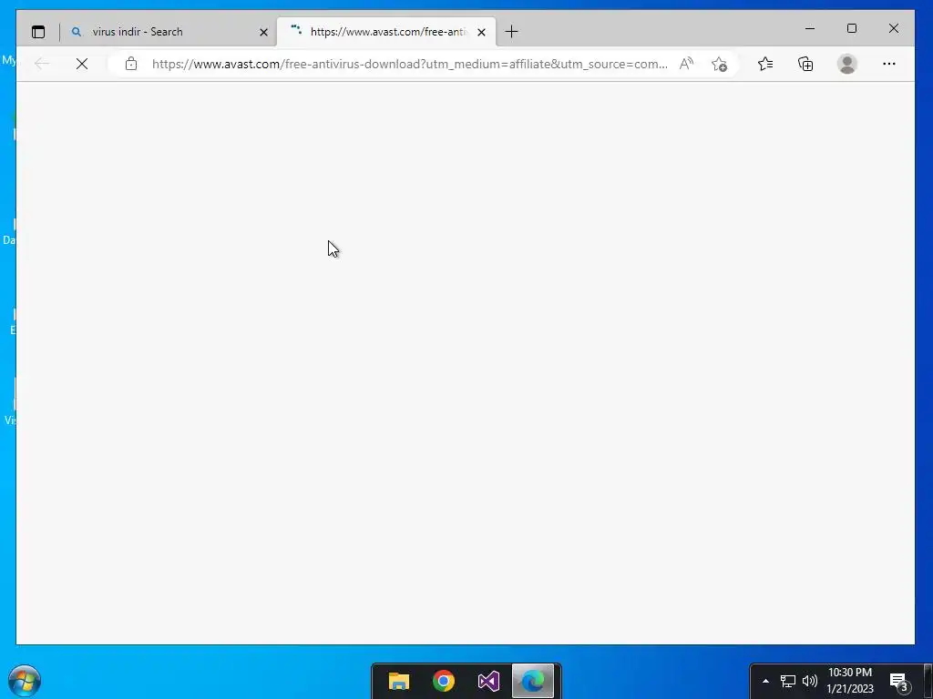Show hidden system tray icons
The height and width of the screenshot is (699, 933).
pyautogui.click(x=765, y=681)
